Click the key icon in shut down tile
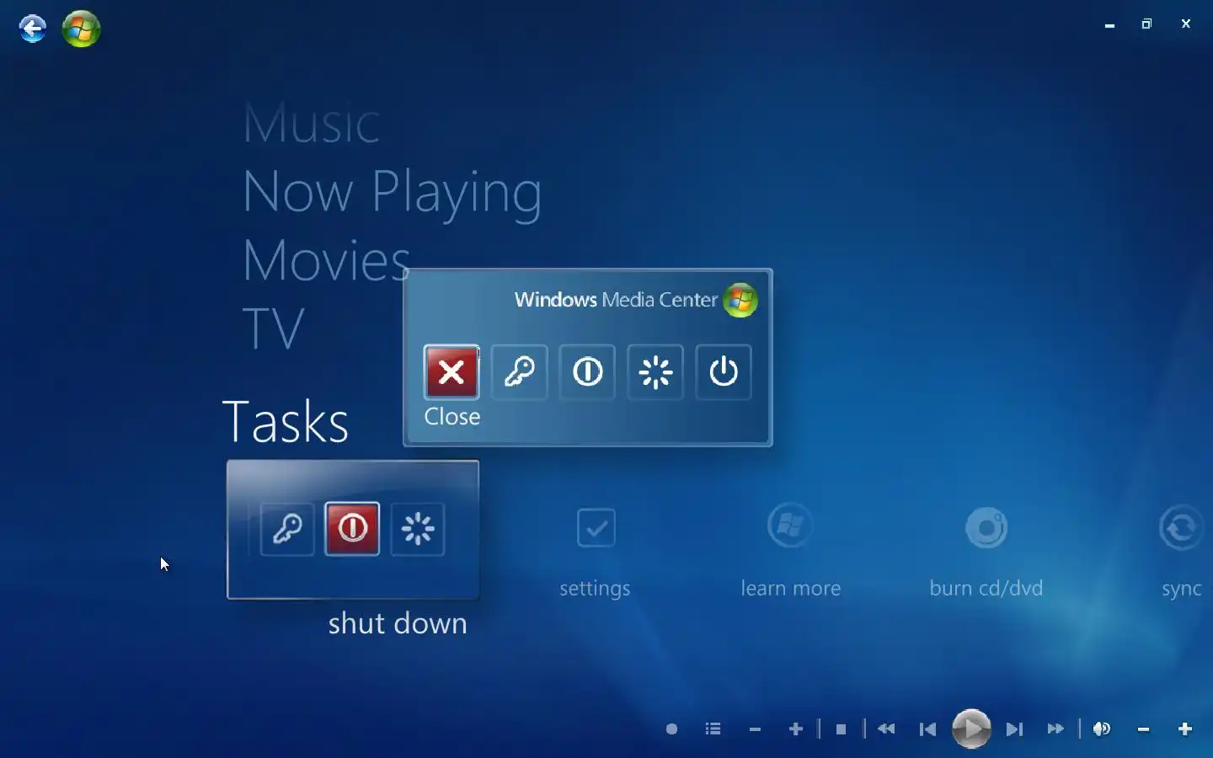The width and height of the screenshot is (1213, 758). tap(287, 529)
